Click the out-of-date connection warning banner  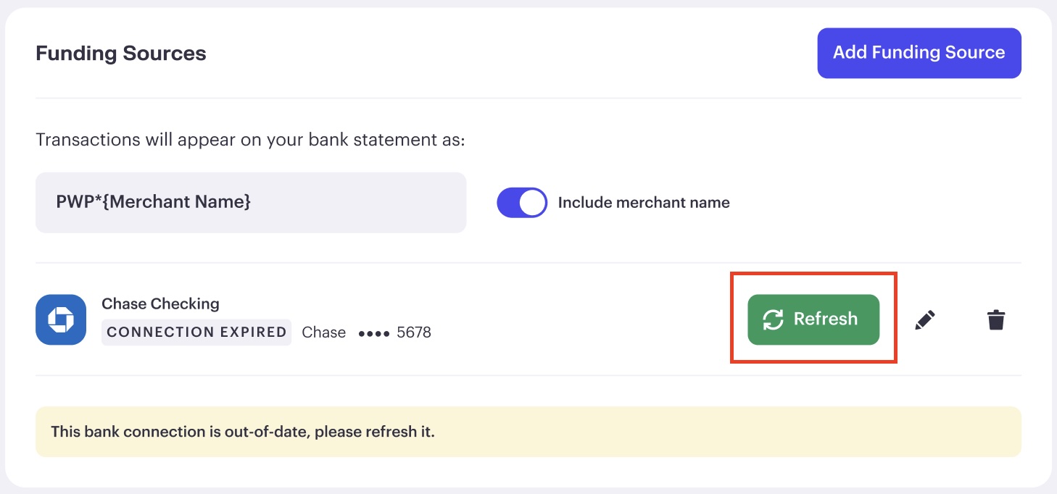coord(528,432)
